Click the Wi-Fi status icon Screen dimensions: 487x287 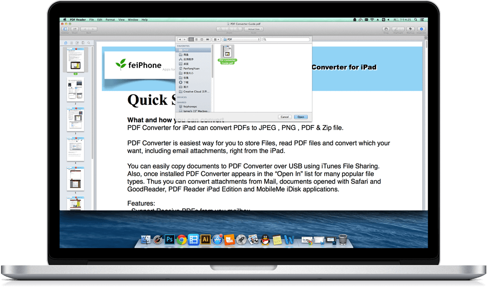pos(372,20)
